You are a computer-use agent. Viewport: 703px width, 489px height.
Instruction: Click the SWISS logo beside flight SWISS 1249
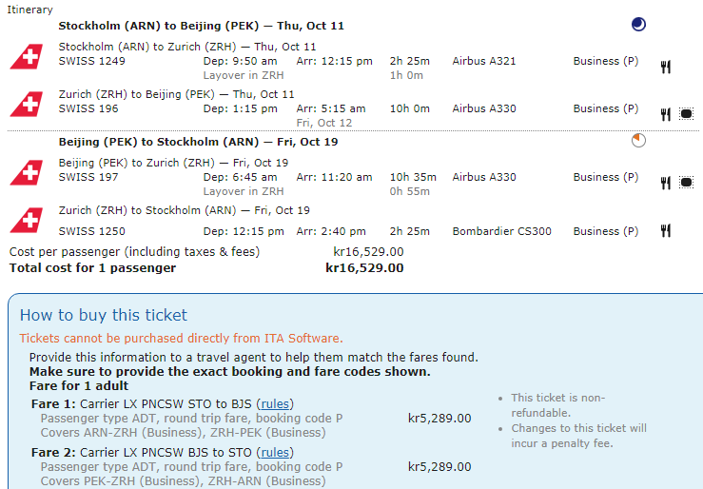coord(26,57)
